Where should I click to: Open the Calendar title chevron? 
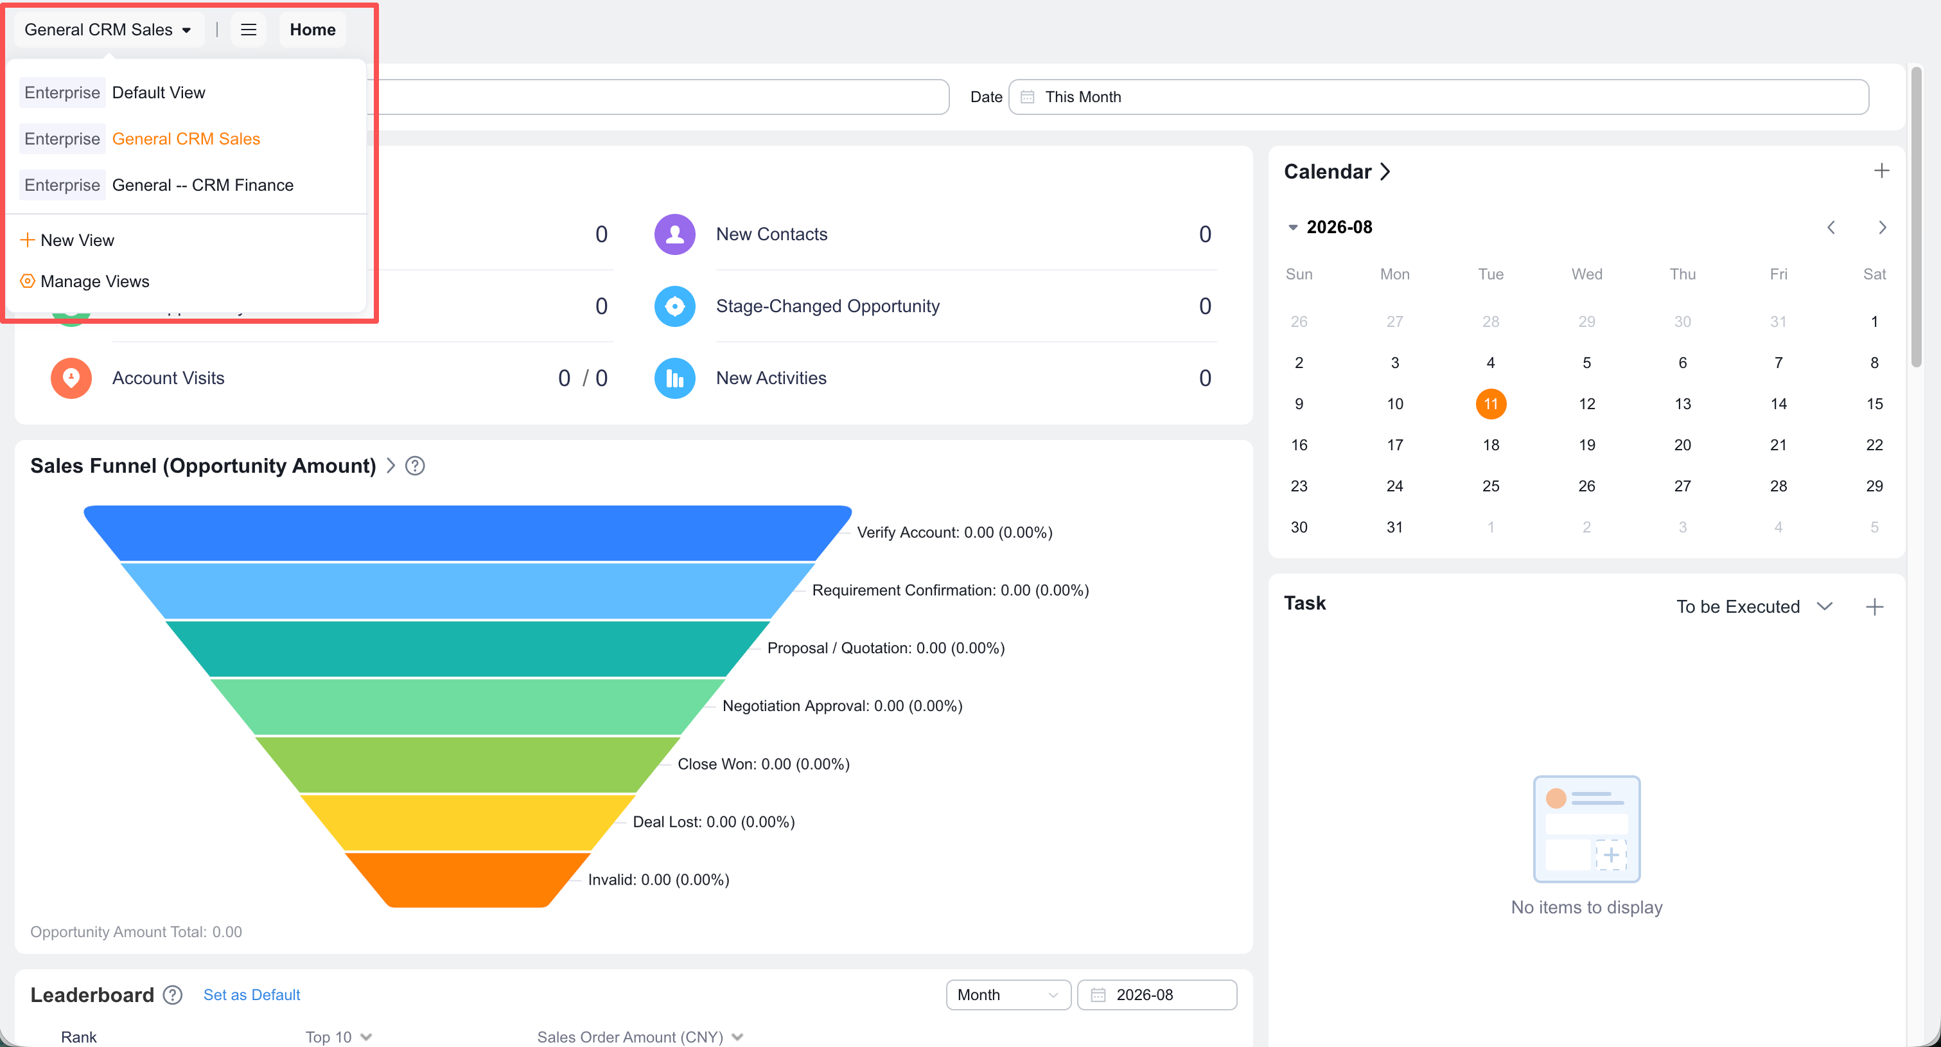(1385, 172)
